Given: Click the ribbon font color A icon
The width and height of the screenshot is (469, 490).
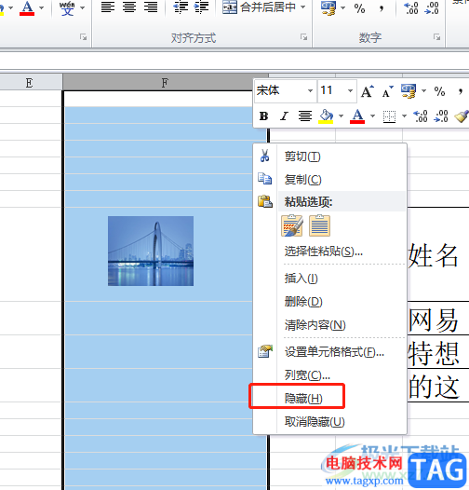Looking at the screenshot, I should pos(27,8).
